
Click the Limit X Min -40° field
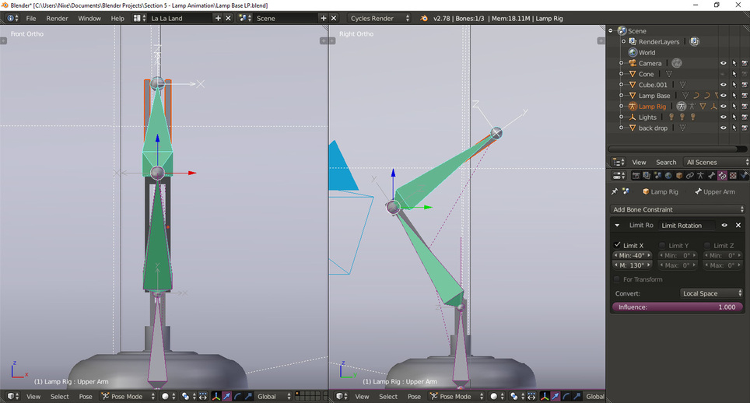click(x=633, y=255)
